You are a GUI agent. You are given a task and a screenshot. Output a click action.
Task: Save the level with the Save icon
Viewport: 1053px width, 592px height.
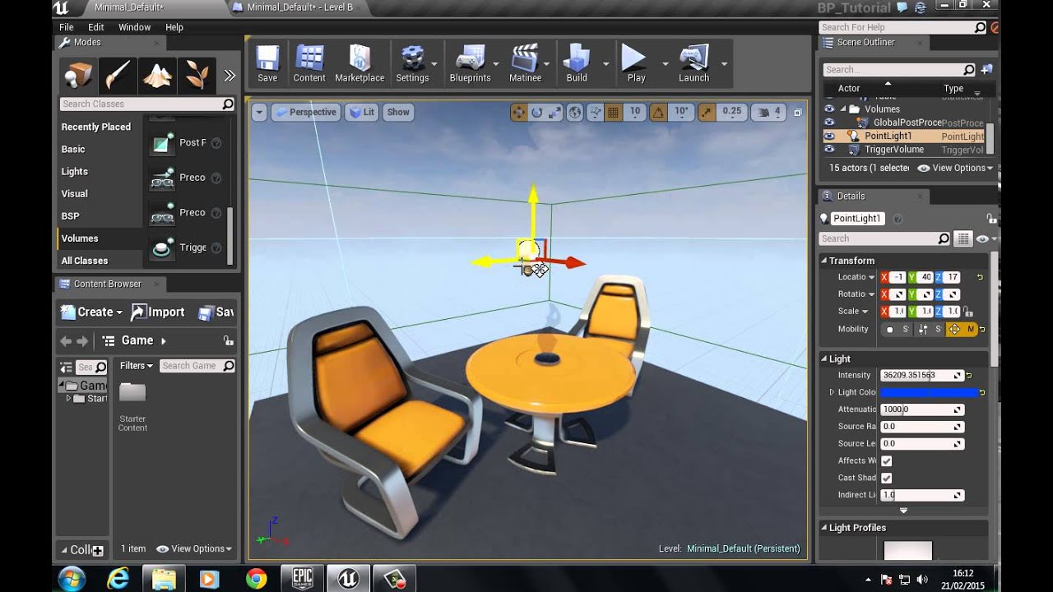(267, 63)
